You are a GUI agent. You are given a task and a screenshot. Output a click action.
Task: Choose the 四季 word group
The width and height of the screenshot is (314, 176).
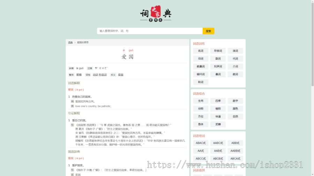coord(218,101)
